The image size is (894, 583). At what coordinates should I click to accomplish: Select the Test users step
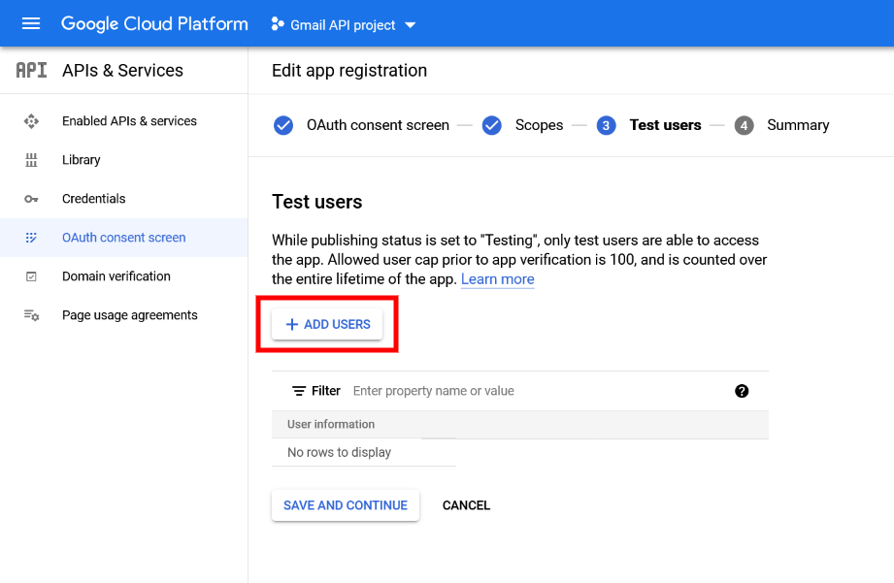664,125
